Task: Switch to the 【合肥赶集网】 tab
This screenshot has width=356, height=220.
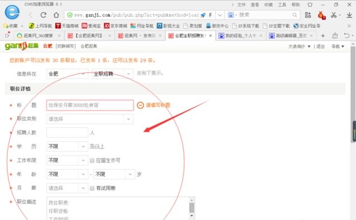Action: click(89, 36)
